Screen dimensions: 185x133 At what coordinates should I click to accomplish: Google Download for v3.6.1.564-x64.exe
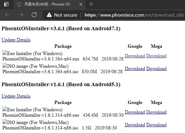point(135,56)
